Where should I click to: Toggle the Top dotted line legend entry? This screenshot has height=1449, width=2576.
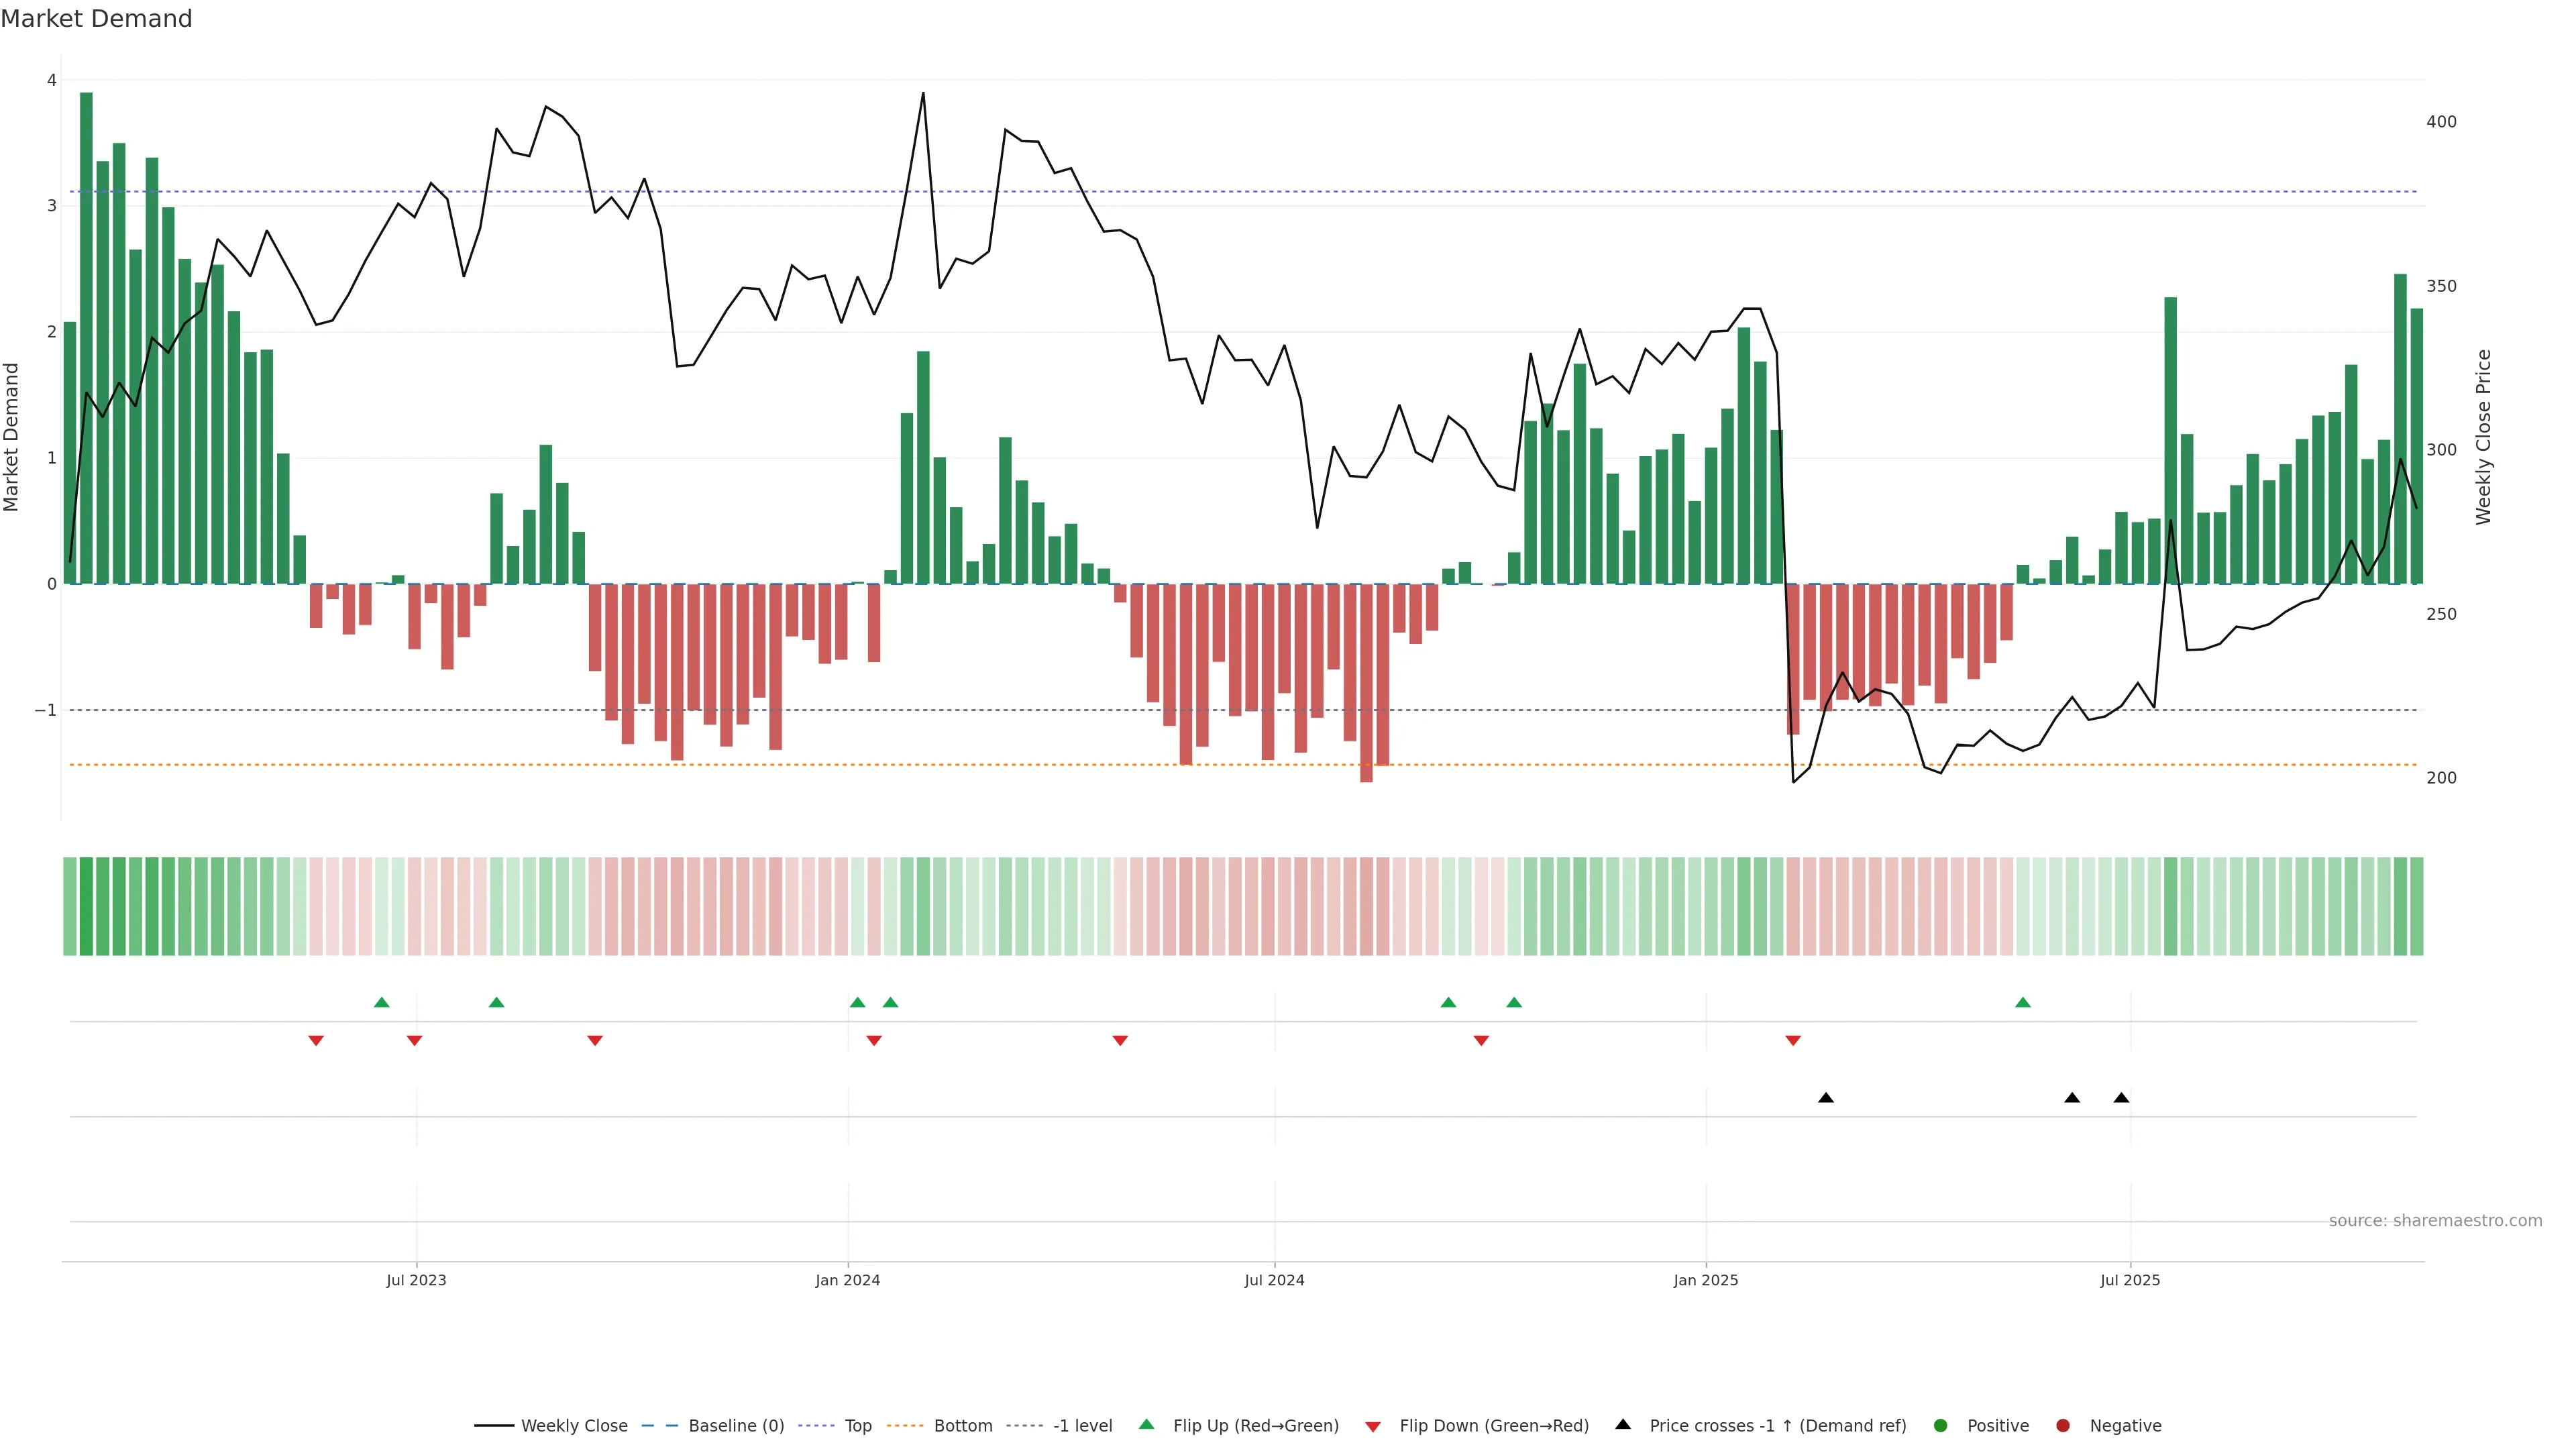(x=857, y=1425)
